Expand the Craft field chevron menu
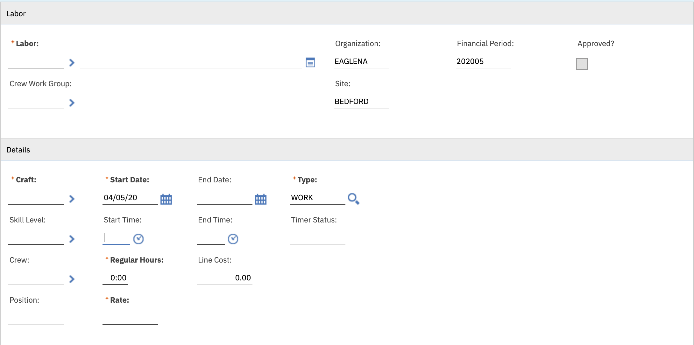694x345 pixels. [72, 199]
